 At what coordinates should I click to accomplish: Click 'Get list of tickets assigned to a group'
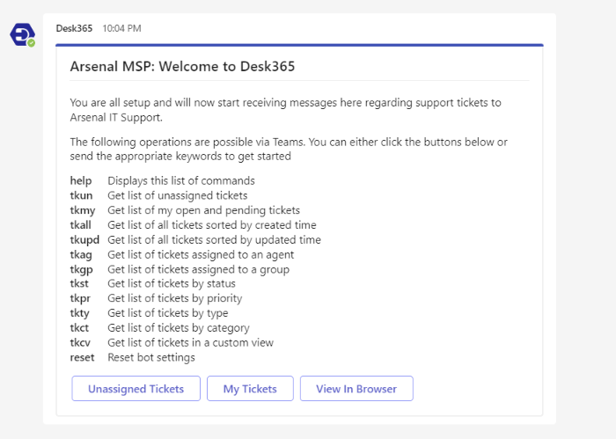[198, 270]
